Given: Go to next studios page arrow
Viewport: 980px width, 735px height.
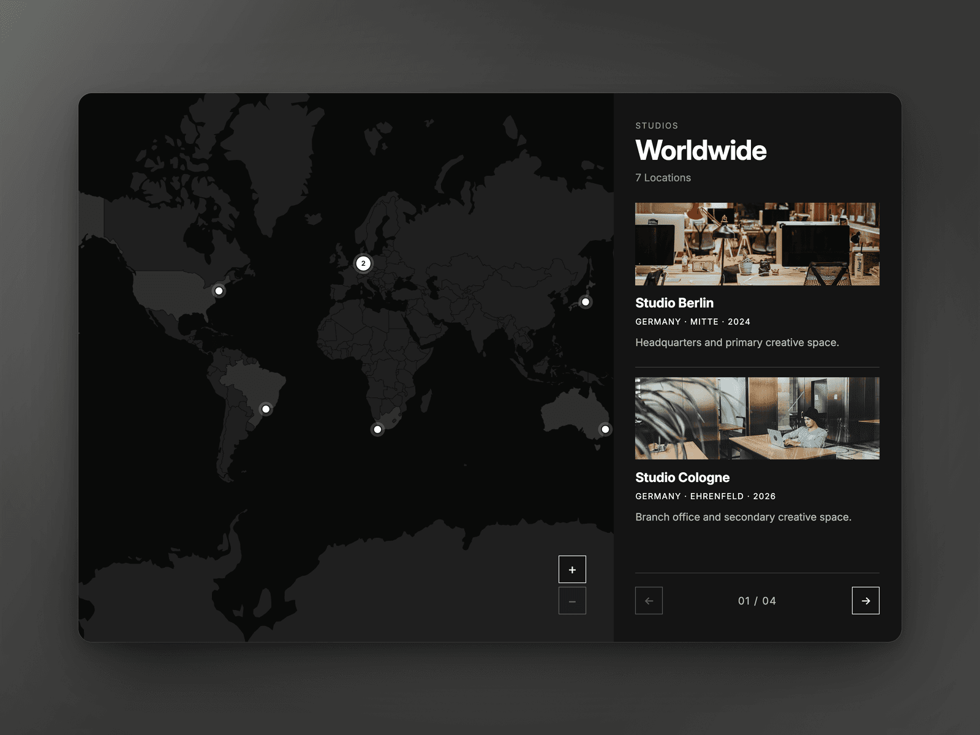Looking at the screenshot, I should click(865, 601).
